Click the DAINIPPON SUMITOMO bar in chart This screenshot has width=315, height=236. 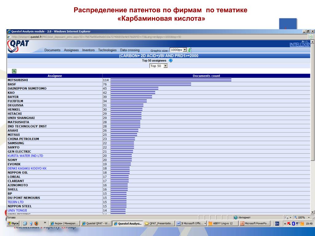pyautogui.click(x=134, y=88)
